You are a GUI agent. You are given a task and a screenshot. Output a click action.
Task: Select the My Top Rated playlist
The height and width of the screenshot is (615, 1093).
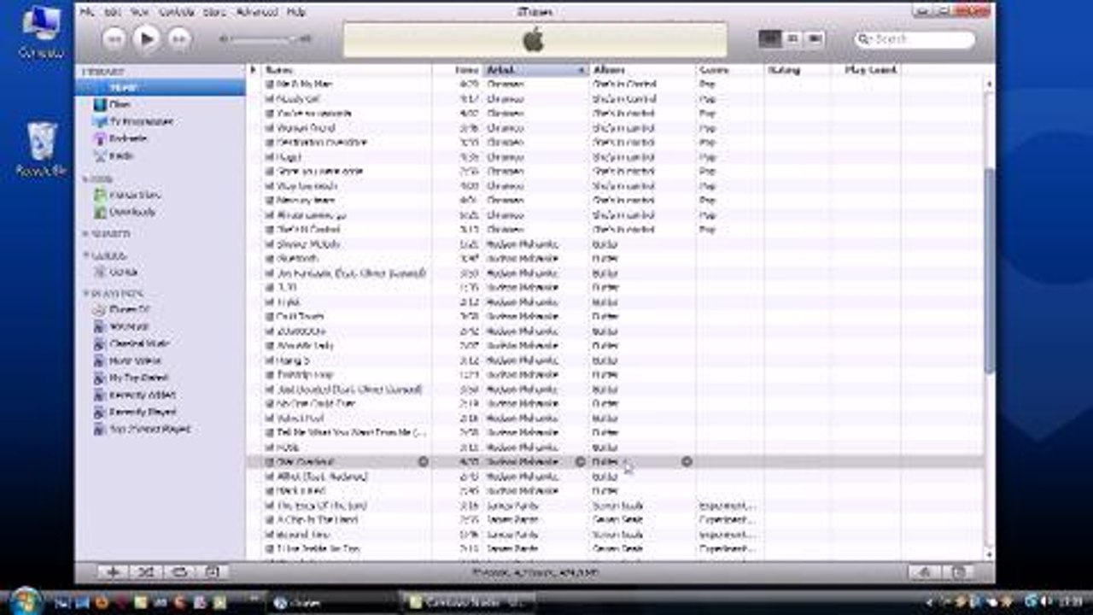(138, 378)
